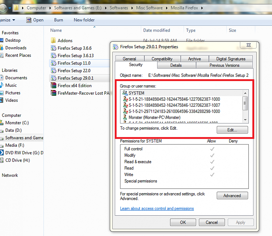Click the SYSTEM group user icon
The height and width of the screenshot is (236, 272).
pos(125,93)
